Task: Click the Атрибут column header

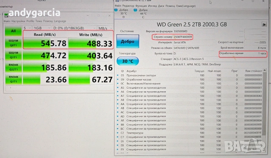Action: point(132,71)
